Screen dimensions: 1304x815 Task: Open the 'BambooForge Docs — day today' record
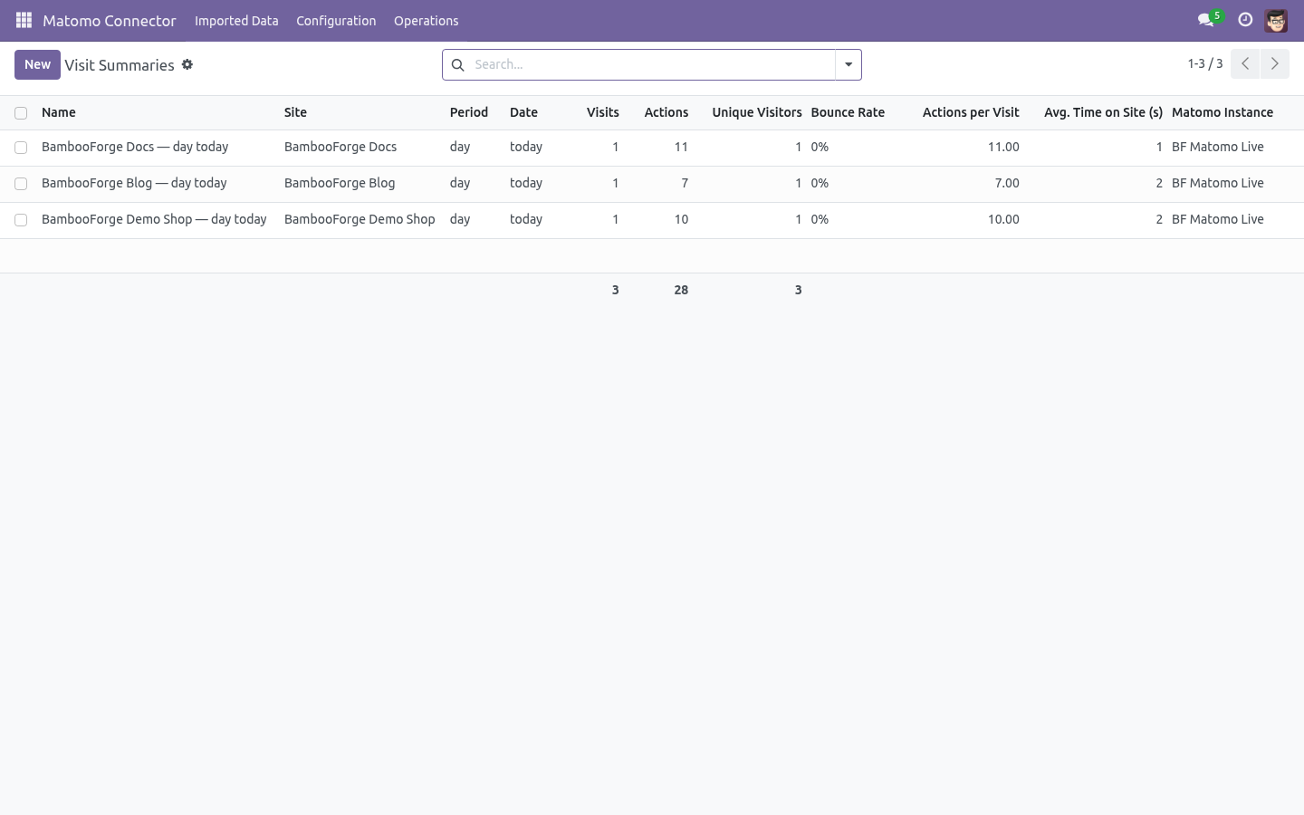135,147
